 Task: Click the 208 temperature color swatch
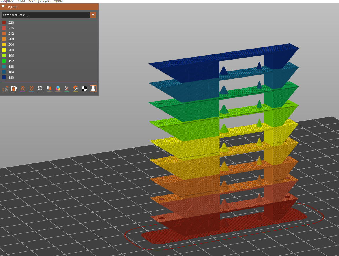pos(4,39)
